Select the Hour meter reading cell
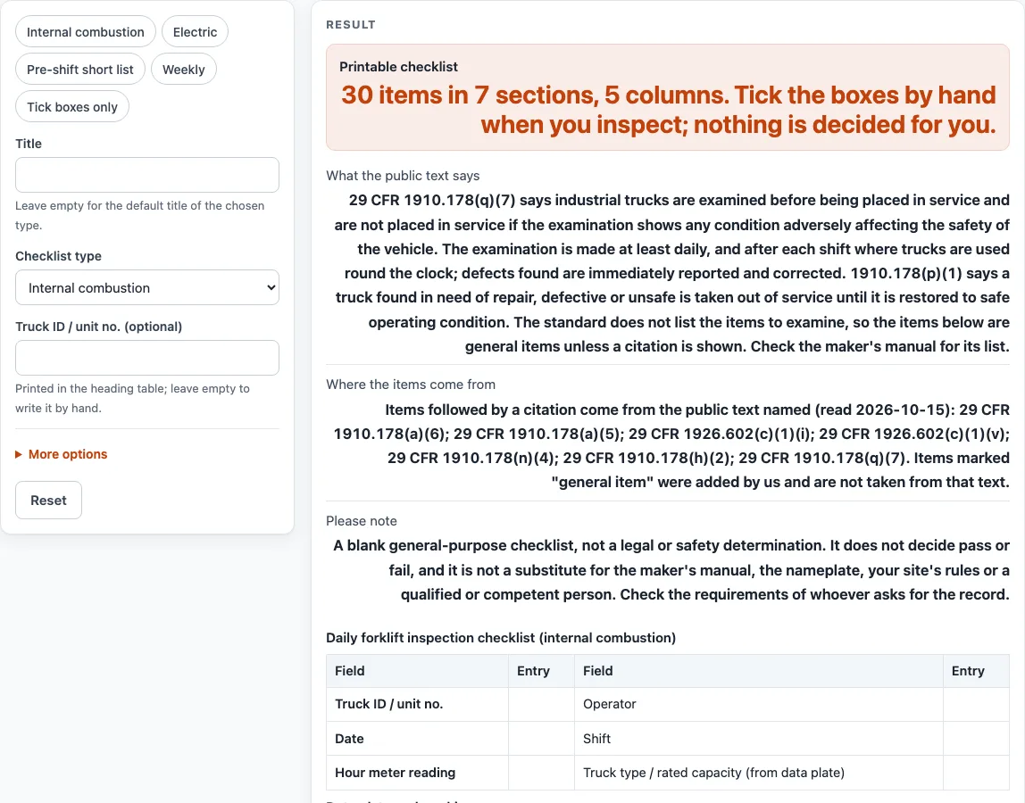Screen dimensions: 1025x803 [417, 773]
